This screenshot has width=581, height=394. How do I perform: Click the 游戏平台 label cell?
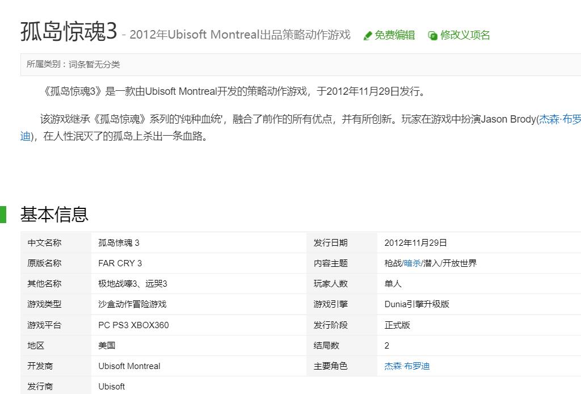(56, 325)
